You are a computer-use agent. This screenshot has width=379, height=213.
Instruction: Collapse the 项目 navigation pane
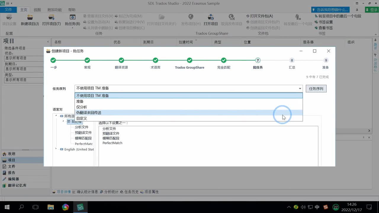click(x=48, y=42)
